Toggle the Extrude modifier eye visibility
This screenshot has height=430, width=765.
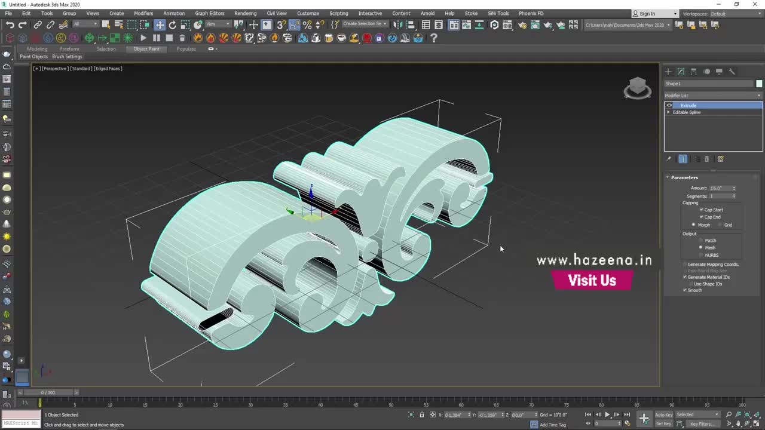(669, 106)
